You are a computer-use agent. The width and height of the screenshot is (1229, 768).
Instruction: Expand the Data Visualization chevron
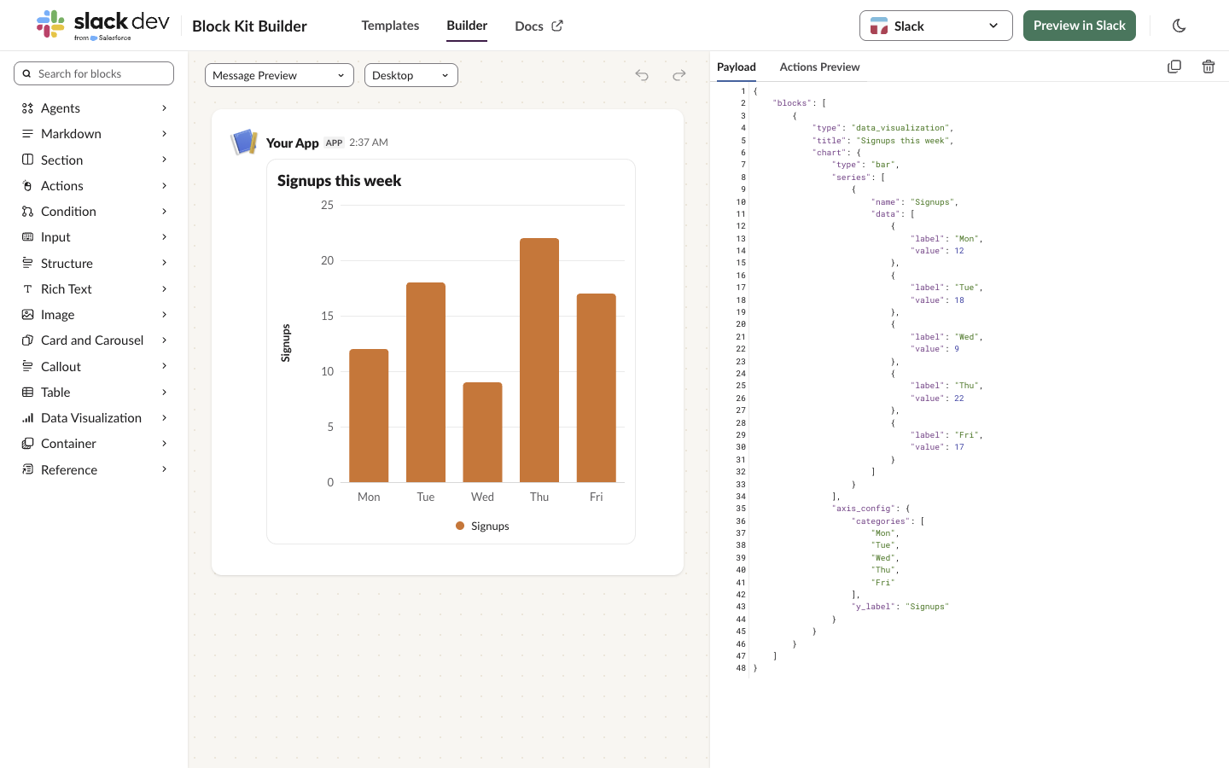pos(165,418)
